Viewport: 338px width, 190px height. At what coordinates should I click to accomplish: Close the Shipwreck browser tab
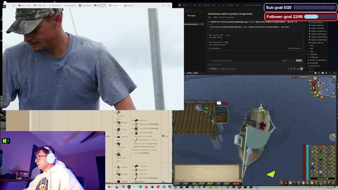[120, 5]
